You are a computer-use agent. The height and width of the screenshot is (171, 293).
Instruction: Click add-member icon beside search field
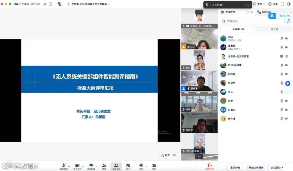289,21
